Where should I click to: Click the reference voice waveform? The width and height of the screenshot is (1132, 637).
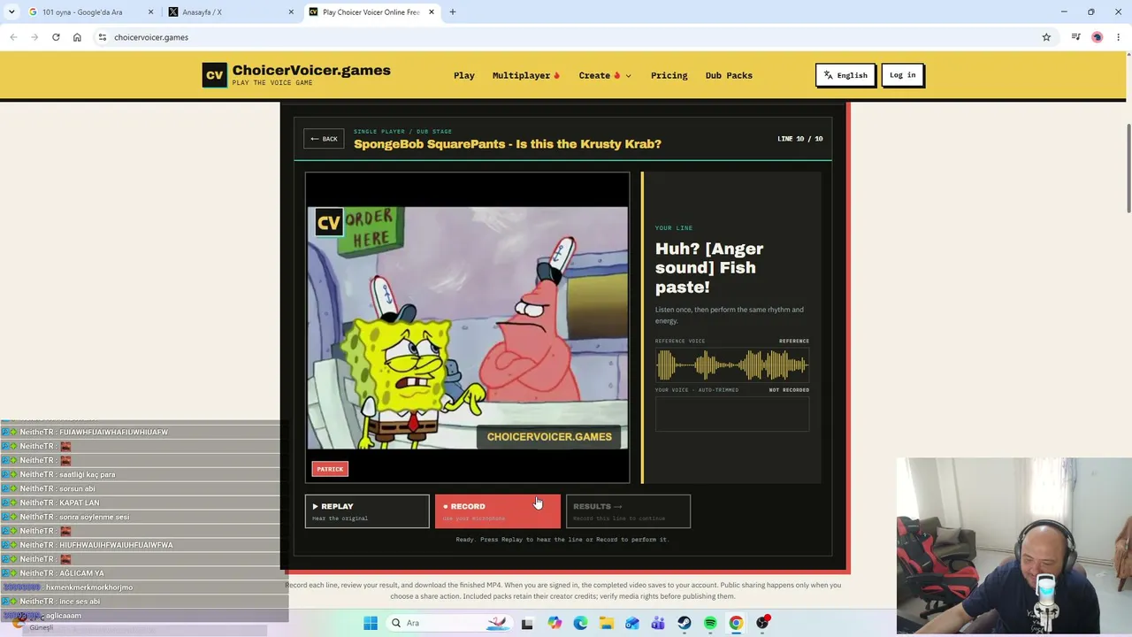[x=732, y=365]
